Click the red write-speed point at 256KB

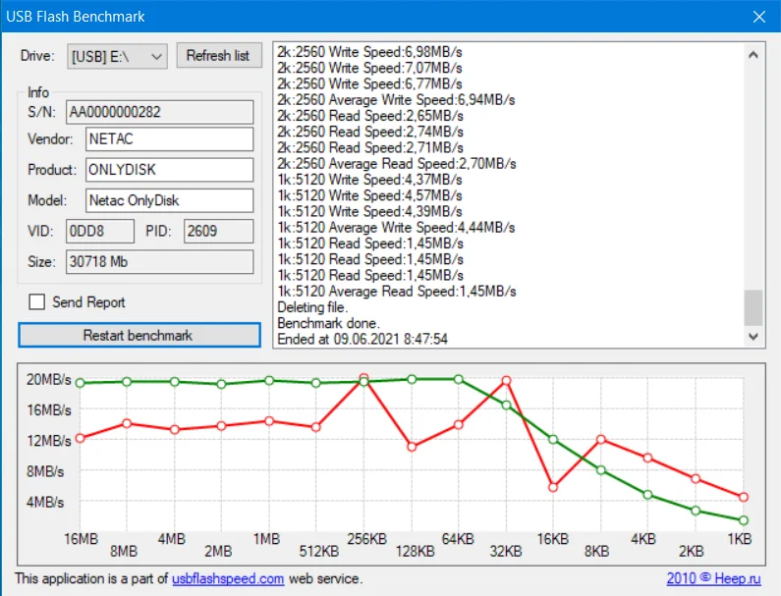(363, 378)
